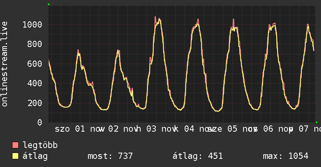Click the 'most: 737' current value

click(x=110, y=156)
